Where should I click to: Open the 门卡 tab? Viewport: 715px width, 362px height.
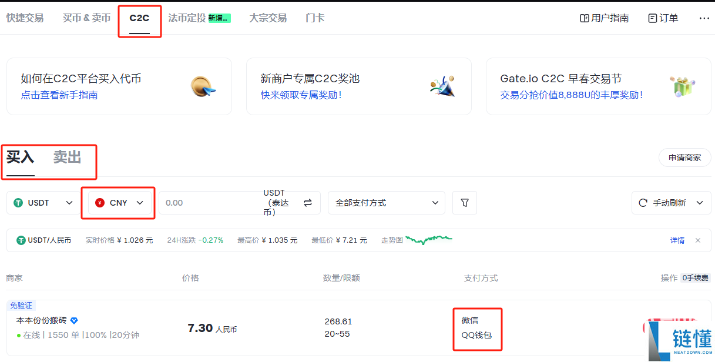[x=315, y=18]
